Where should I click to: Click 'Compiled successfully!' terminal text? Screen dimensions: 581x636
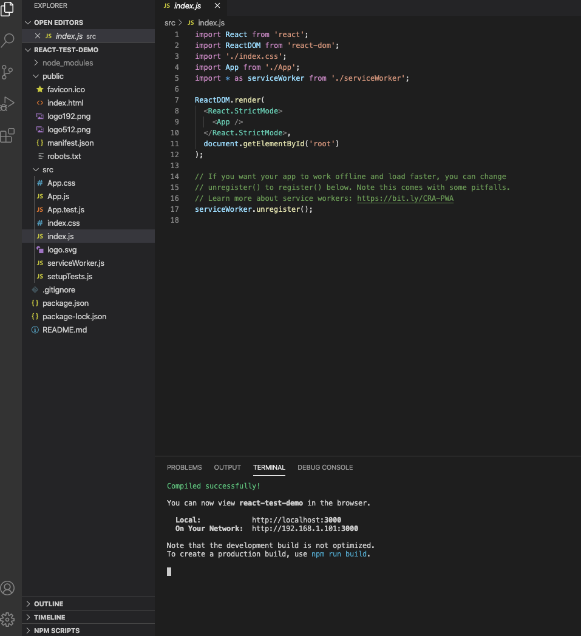[214, 486]
